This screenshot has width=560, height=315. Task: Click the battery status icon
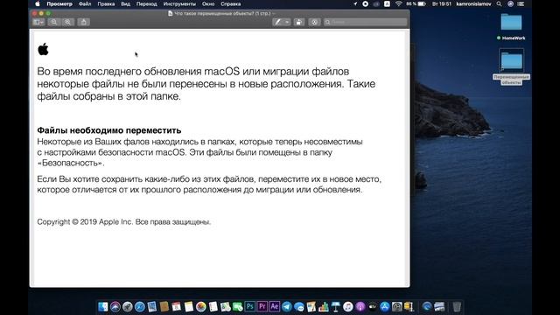point(422,3)
